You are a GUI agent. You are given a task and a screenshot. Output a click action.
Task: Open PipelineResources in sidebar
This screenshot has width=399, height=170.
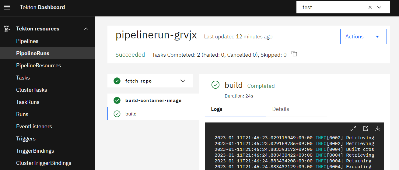tap(47, 66)
